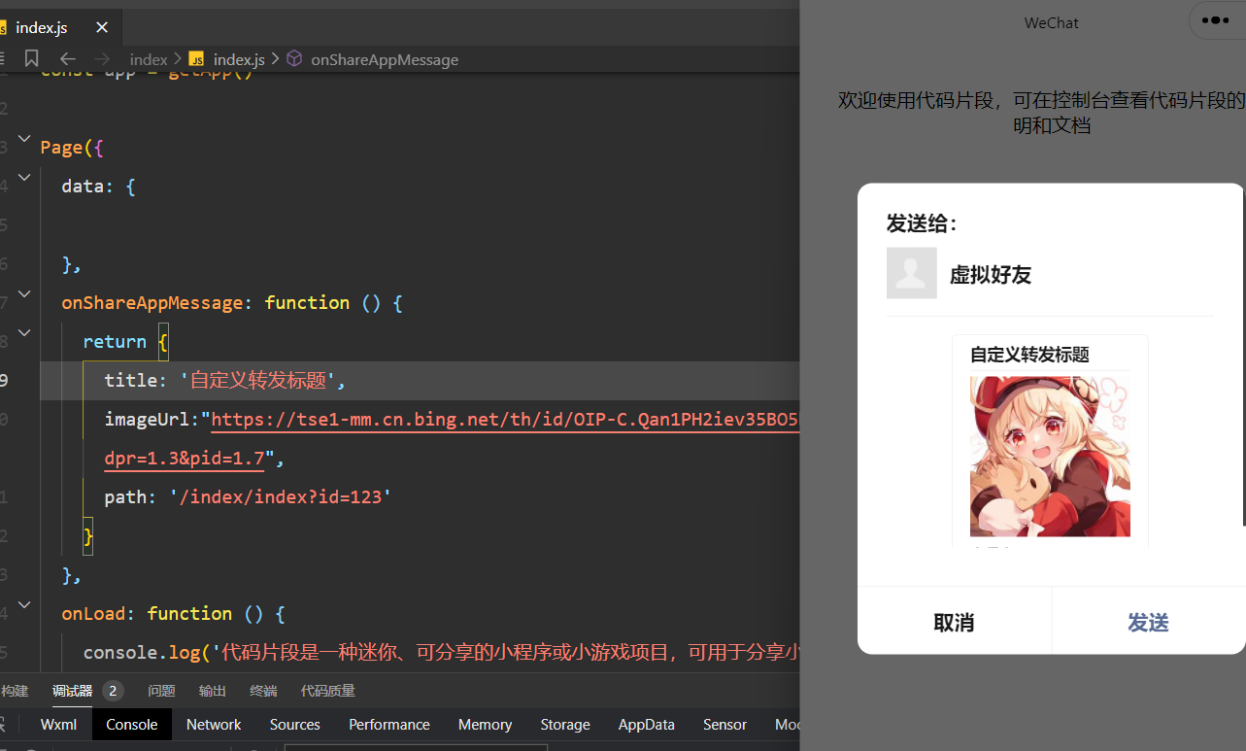1246x751 pixels.
Task: Select the 虚拟好友 recipient name
Action: 991,275
